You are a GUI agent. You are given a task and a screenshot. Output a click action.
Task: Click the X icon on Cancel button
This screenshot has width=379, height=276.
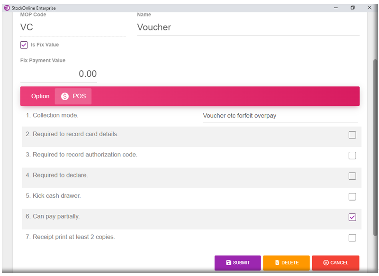coord(326,263)
